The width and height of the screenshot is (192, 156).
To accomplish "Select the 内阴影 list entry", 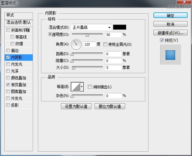I will (19, 57).
